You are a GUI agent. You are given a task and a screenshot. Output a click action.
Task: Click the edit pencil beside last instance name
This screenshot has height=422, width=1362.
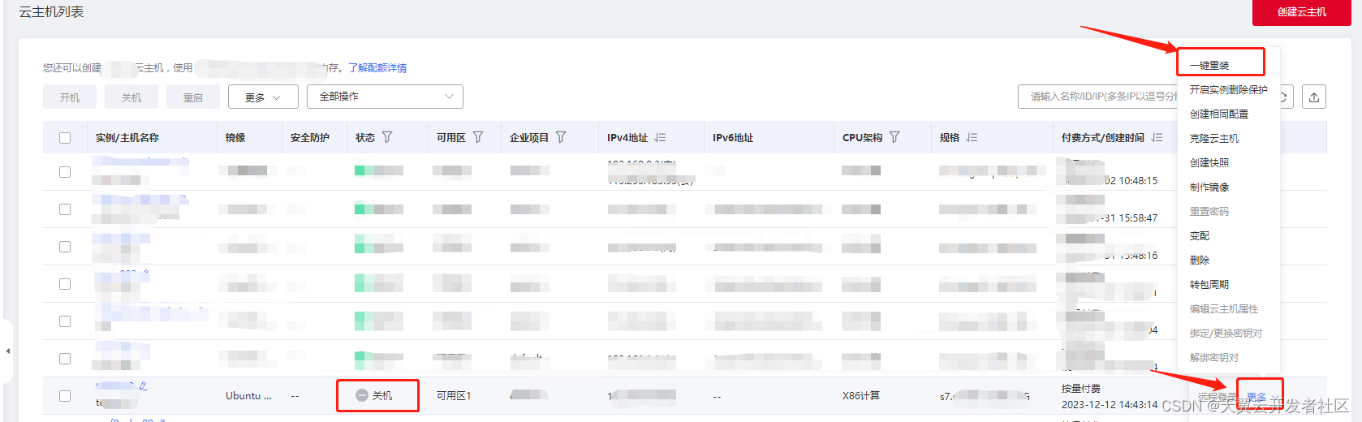(144, 385)
